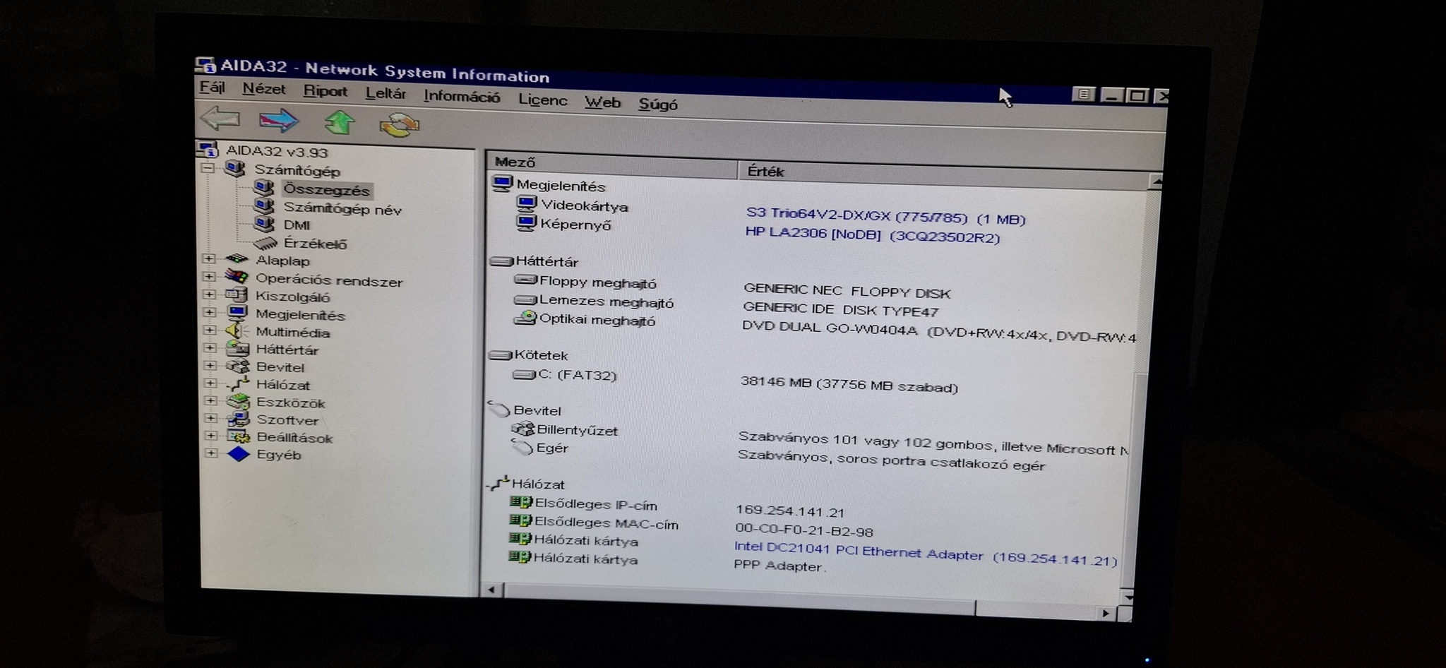Click the Videokártya monitor icon
This screenshot has height=668, width=1446.
tap(527, 204)
